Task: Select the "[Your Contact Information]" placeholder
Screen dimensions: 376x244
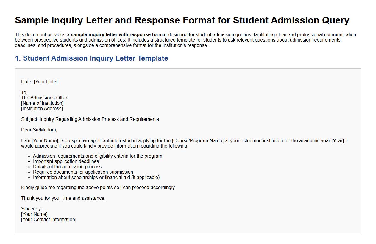Action: pos(49,220)
